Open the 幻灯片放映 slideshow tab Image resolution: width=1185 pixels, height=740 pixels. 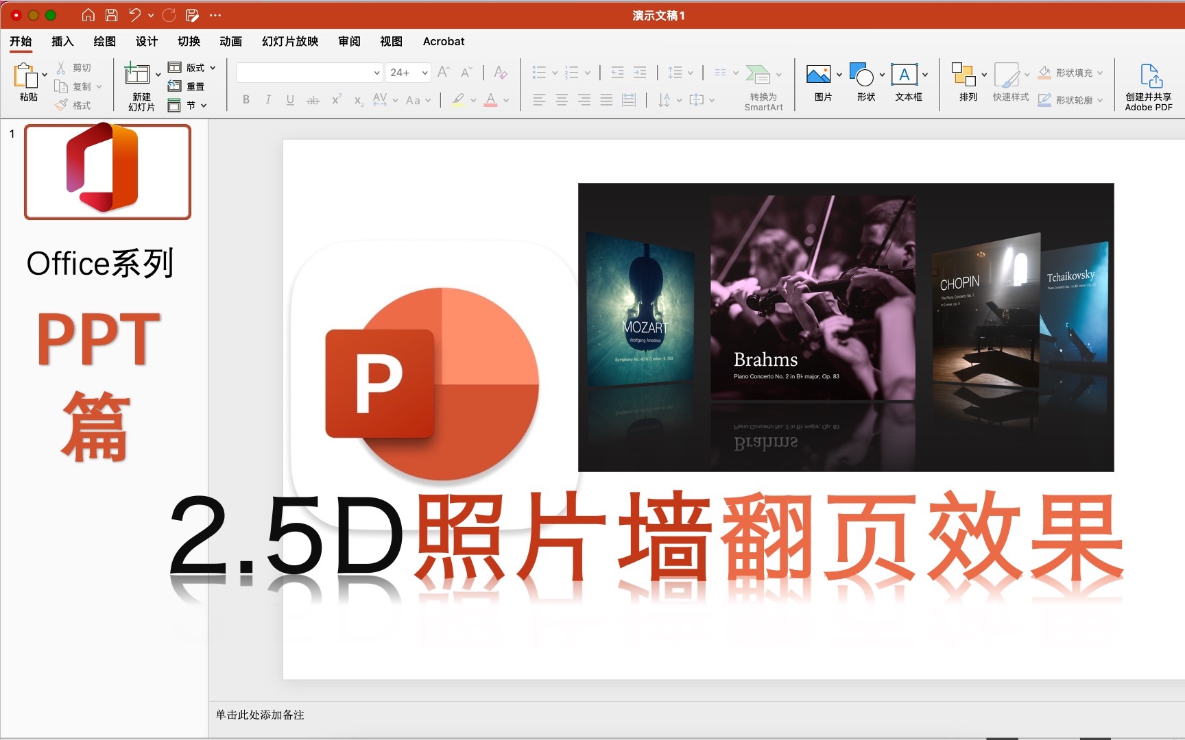tap(291, 41)
